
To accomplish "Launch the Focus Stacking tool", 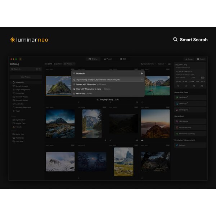I will pos(190,127).
